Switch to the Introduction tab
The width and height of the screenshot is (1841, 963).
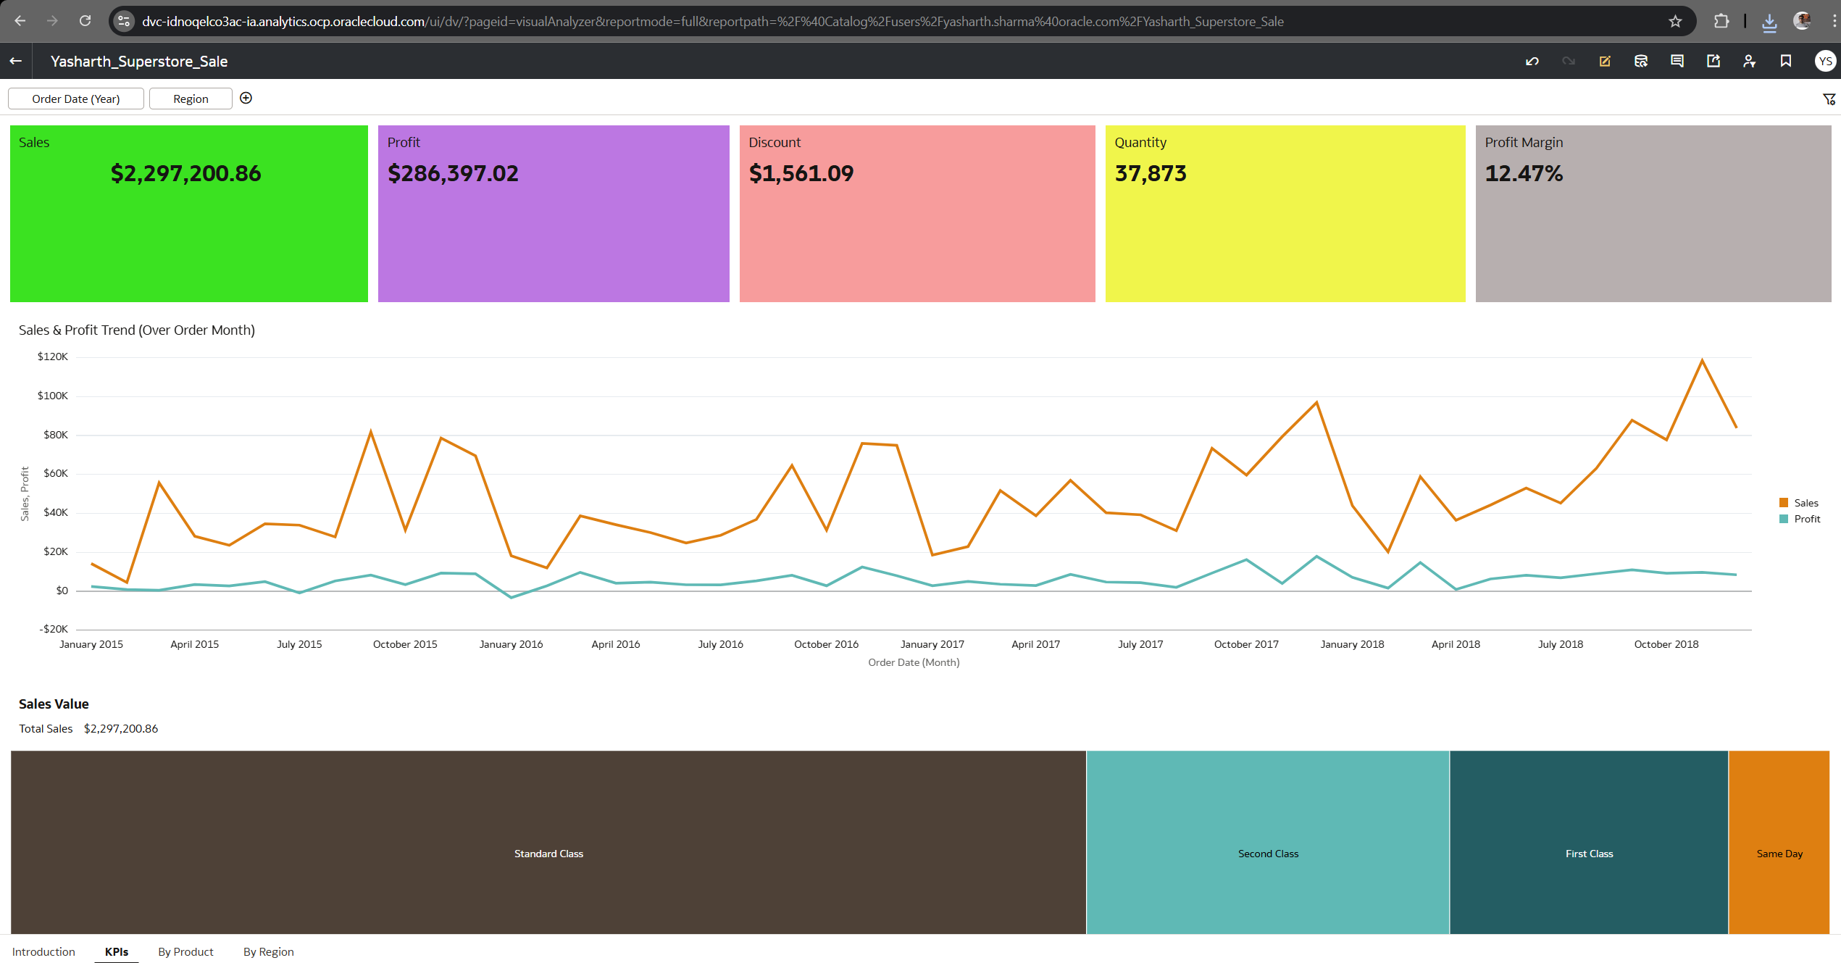tap(43, 951)
